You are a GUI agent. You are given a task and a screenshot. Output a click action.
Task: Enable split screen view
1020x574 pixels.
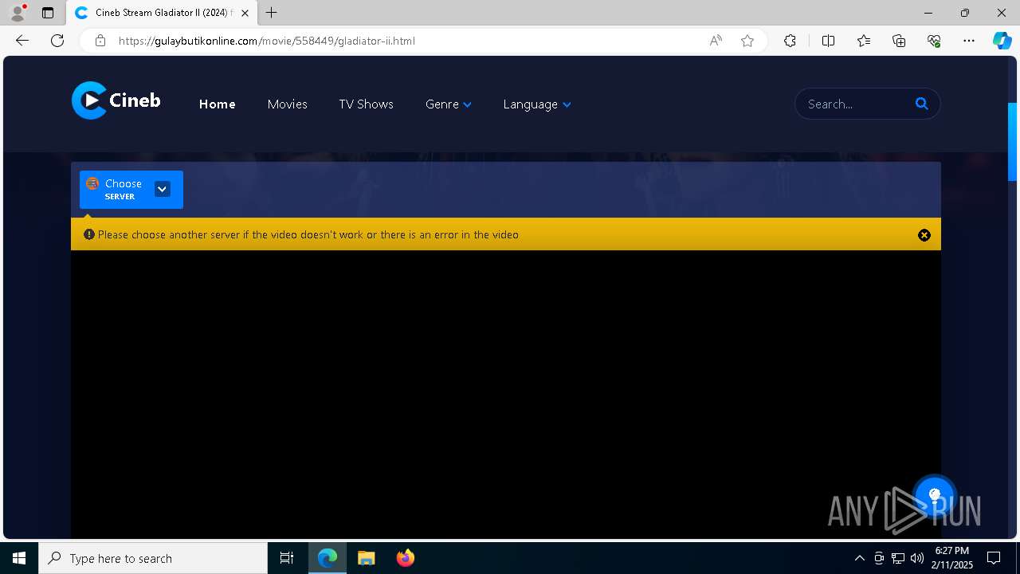point(828,41)
